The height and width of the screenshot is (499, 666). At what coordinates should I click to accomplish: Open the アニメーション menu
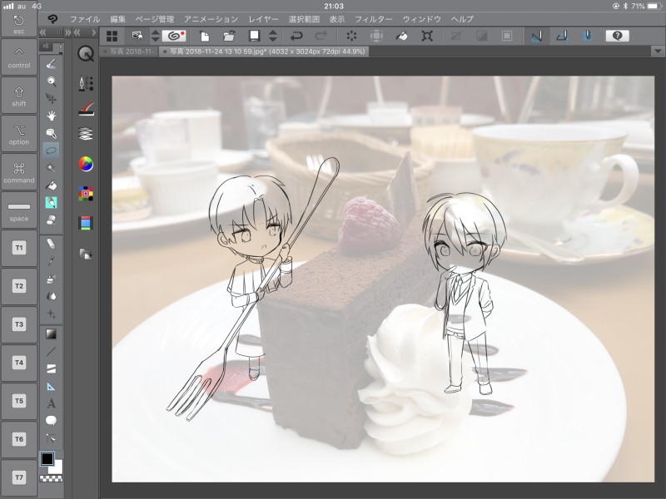tap(211, 19)
